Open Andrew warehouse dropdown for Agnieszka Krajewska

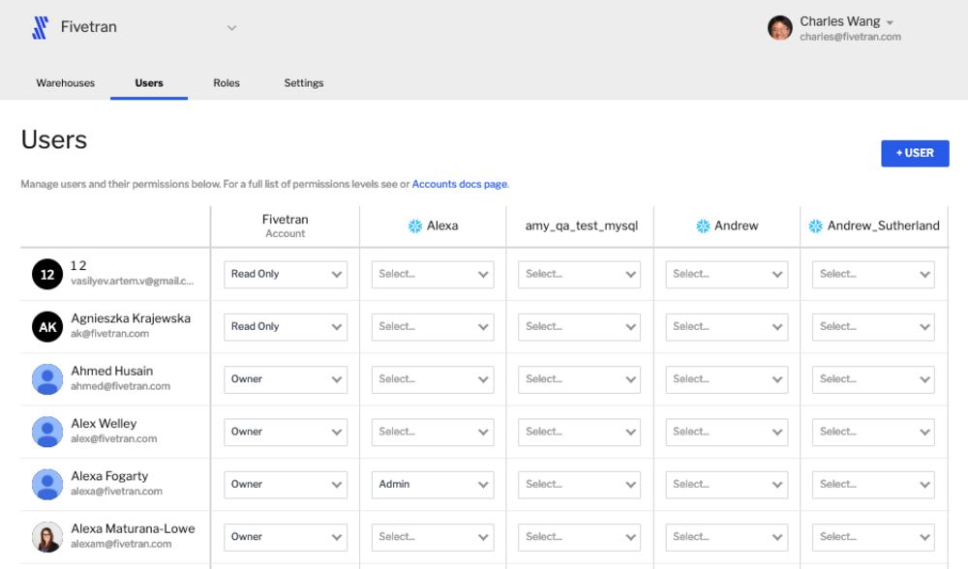coord(727,326)
